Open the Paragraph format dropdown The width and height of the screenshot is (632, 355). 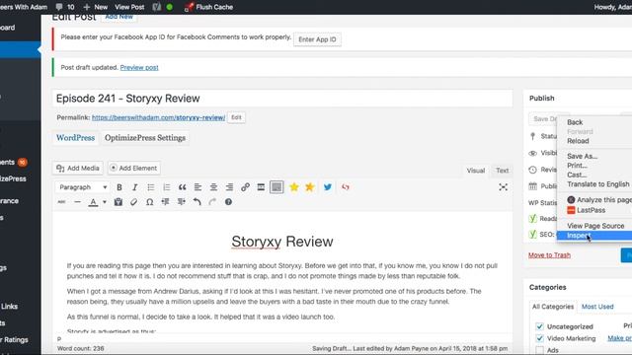point(83,187)
